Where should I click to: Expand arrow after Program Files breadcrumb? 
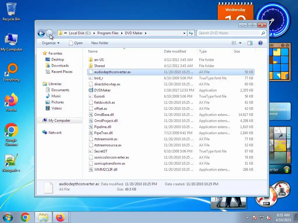point(122,33)
